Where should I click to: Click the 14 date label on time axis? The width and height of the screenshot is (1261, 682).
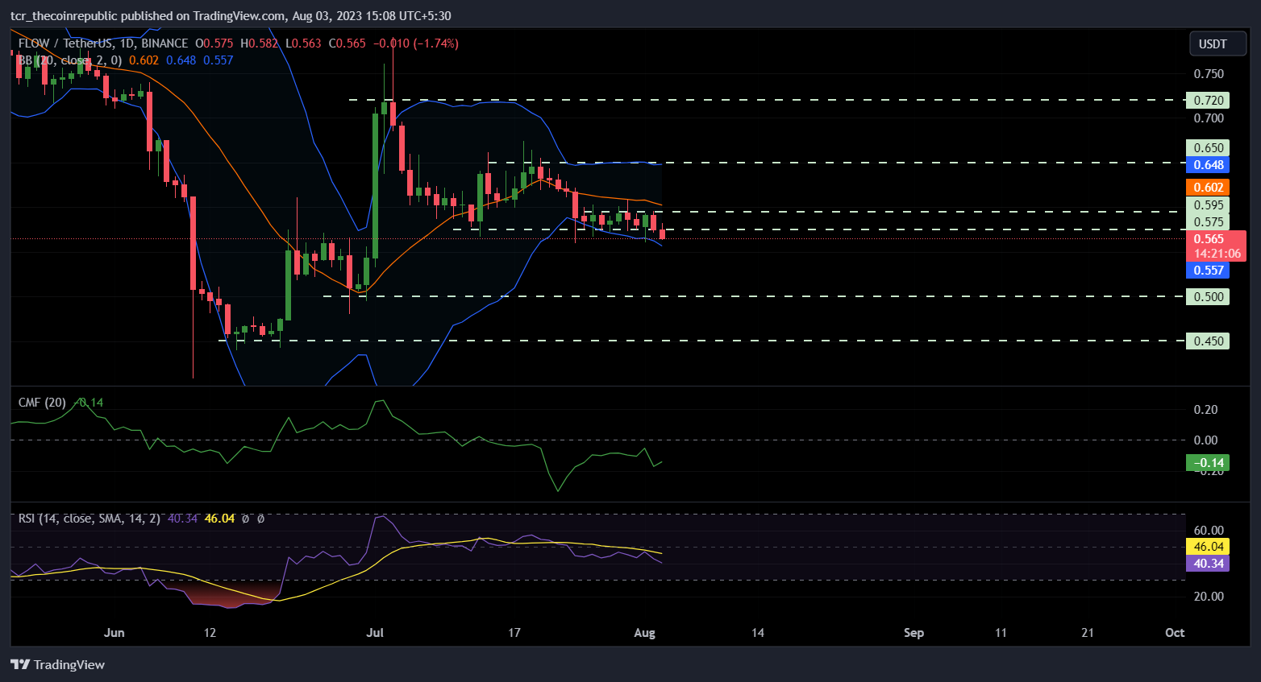coord(758,633)
